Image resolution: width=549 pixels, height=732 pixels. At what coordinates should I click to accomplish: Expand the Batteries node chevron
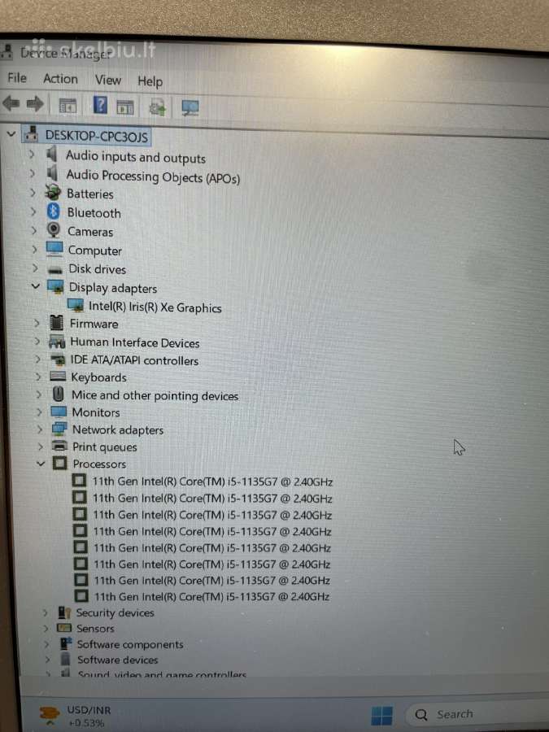click(33, 192)
